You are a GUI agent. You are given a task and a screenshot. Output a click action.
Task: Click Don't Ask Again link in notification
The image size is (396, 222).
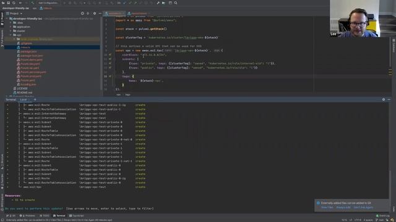click(x=363, y=207)
